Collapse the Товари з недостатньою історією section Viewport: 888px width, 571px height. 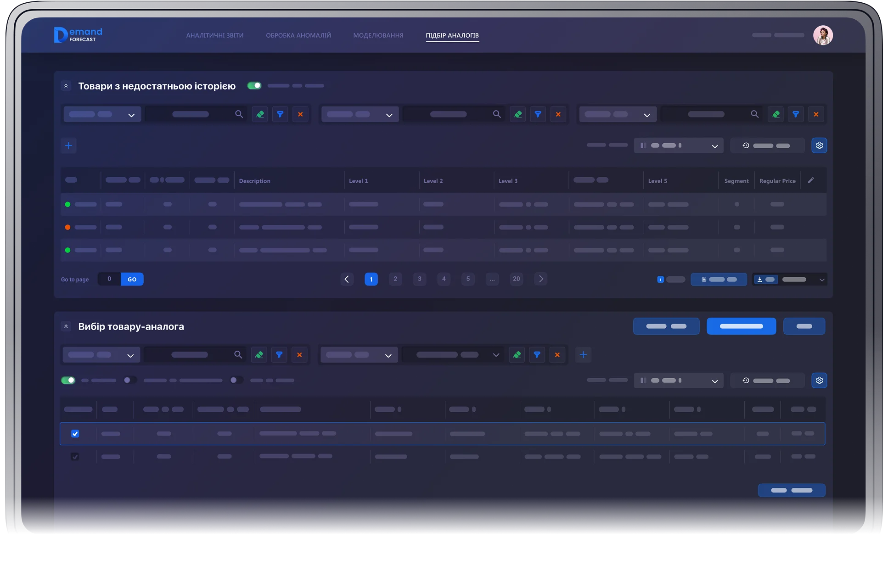pos(66,86)
